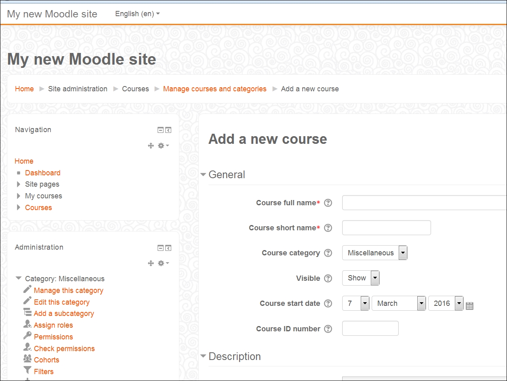This screenshot has height=381, width=507.
Task: Open help icon beside Course ID number
Action: tap(328, 329)
